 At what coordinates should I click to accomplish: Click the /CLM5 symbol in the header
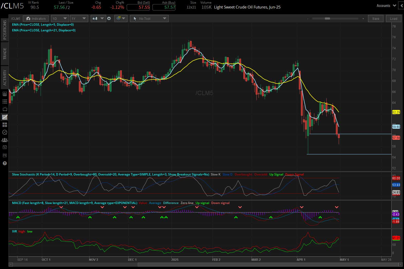[12, 6]
